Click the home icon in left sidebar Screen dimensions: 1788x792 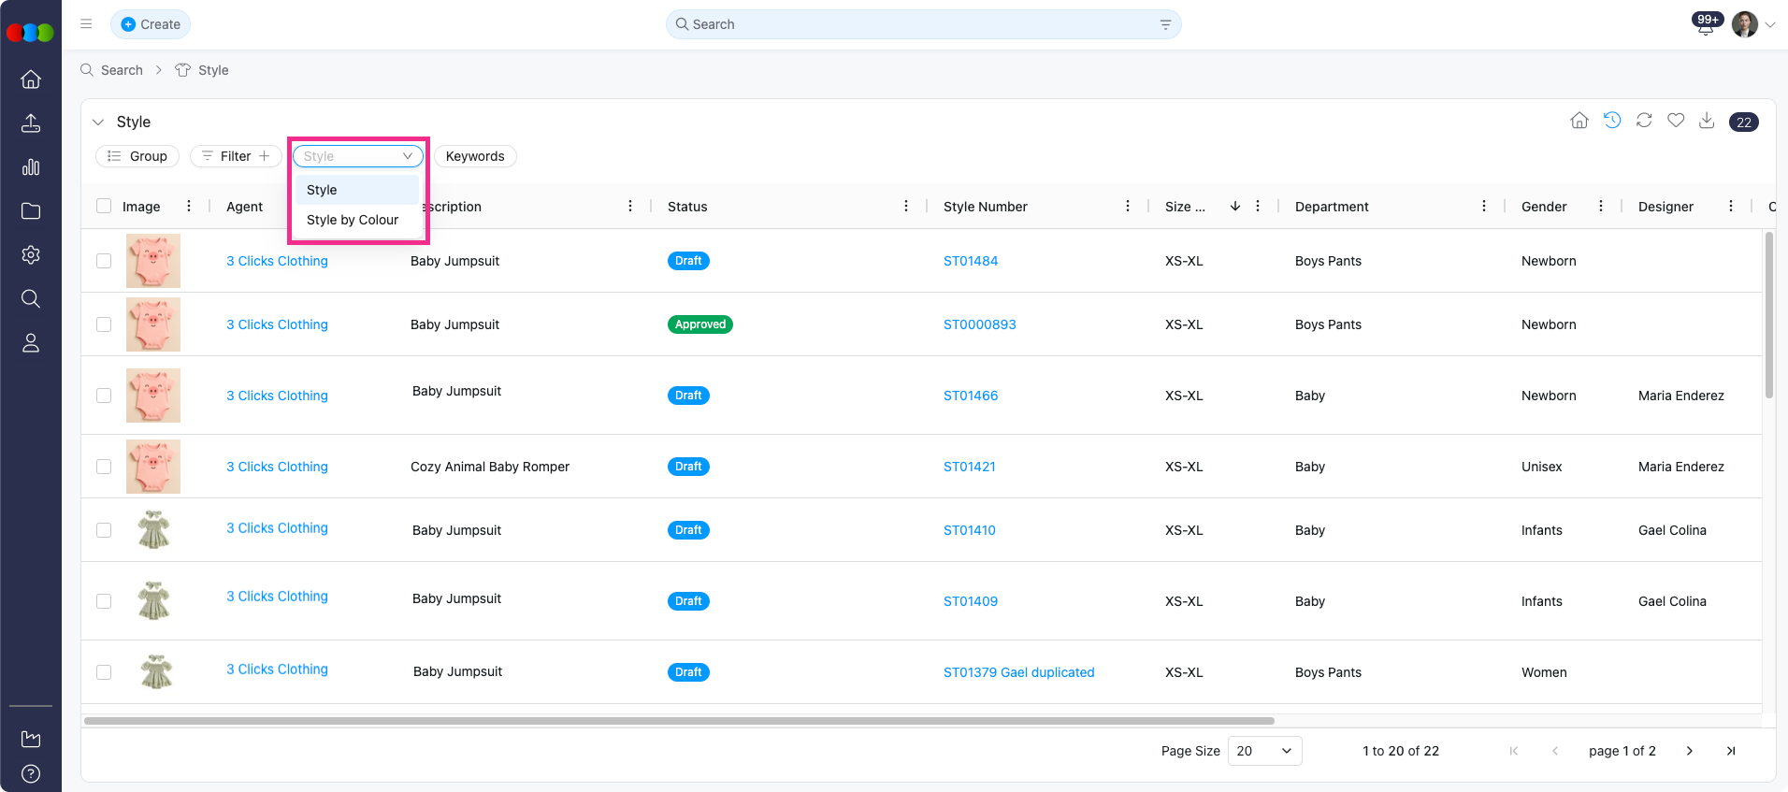31,79
